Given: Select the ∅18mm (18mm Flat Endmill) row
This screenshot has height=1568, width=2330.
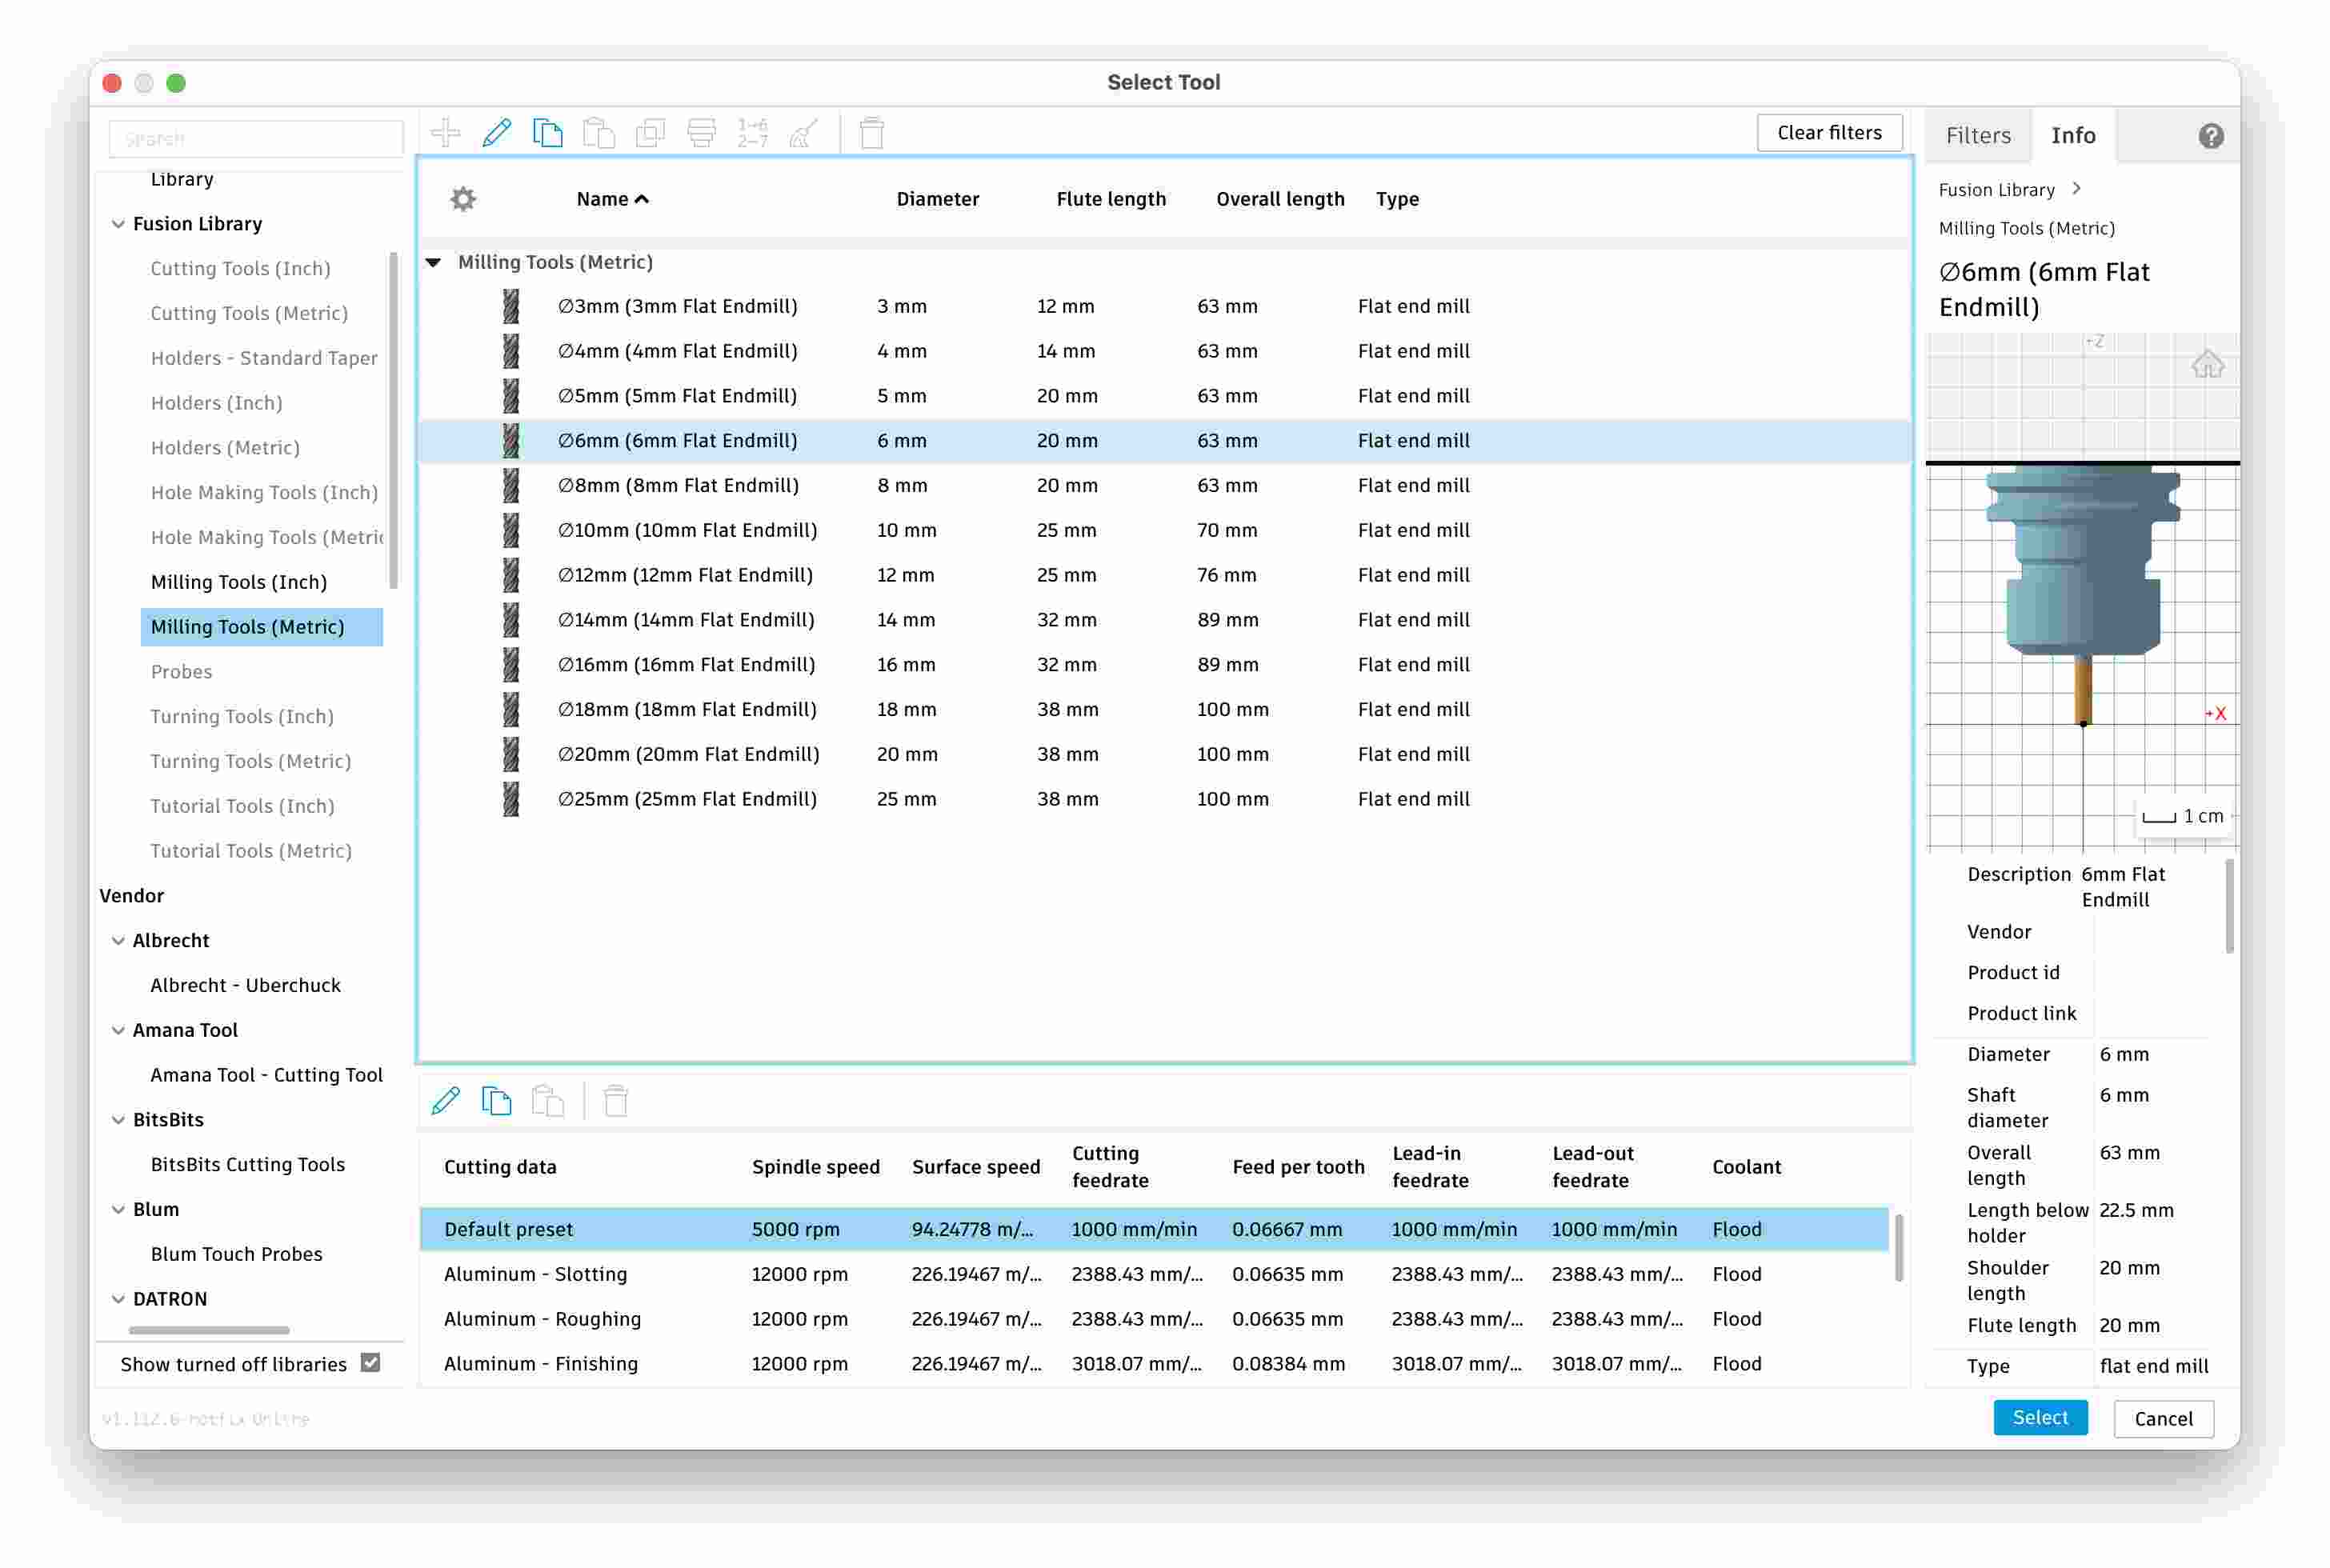Looking at the screenshot, I should coord(1164,709).
